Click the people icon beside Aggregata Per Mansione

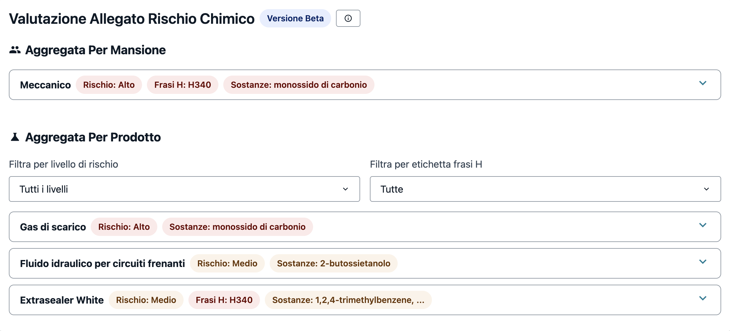click(15, 50)
